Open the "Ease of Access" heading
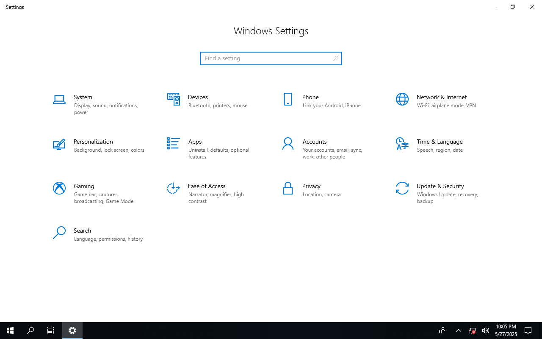This screenshot has width=542, height=339. pyautogui.click(x=207, y=186)
